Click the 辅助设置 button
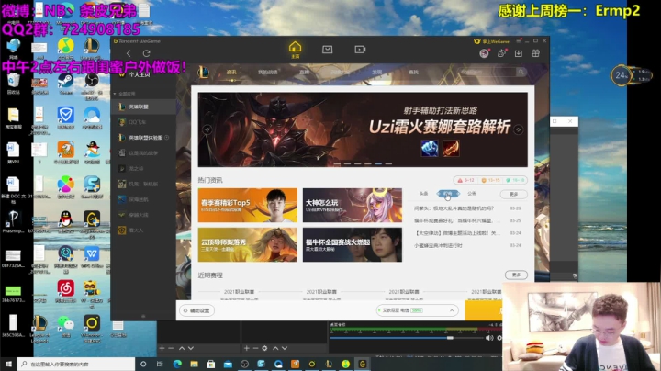Viewport: 661px width, 371px height. (196, 310)
